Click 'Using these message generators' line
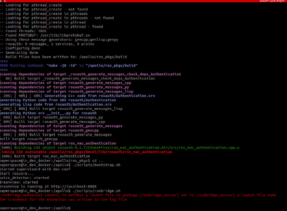 pyautogui.click(x=59, y=40)
